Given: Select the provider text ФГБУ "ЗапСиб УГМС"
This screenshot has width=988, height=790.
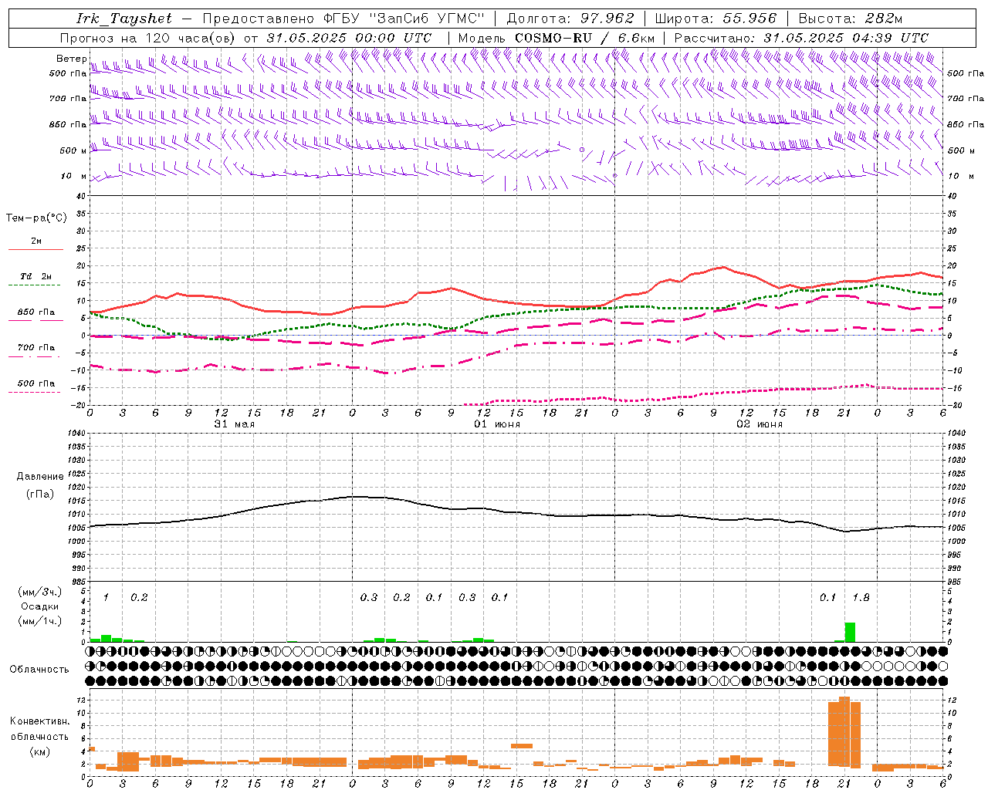Looking at the screenshot, I should (x=404, y=19).
